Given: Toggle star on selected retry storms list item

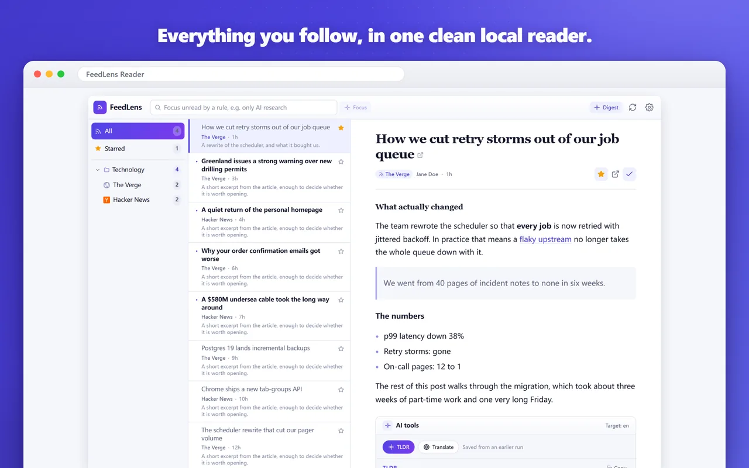Looking at the screenshot, I should click(x=341, y=128).
